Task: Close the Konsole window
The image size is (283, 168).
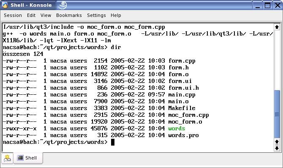Action: [278, 5]
